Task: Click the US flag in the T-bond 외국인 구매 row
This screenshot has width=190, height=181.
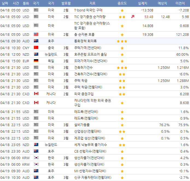Action: pos(36,10)
